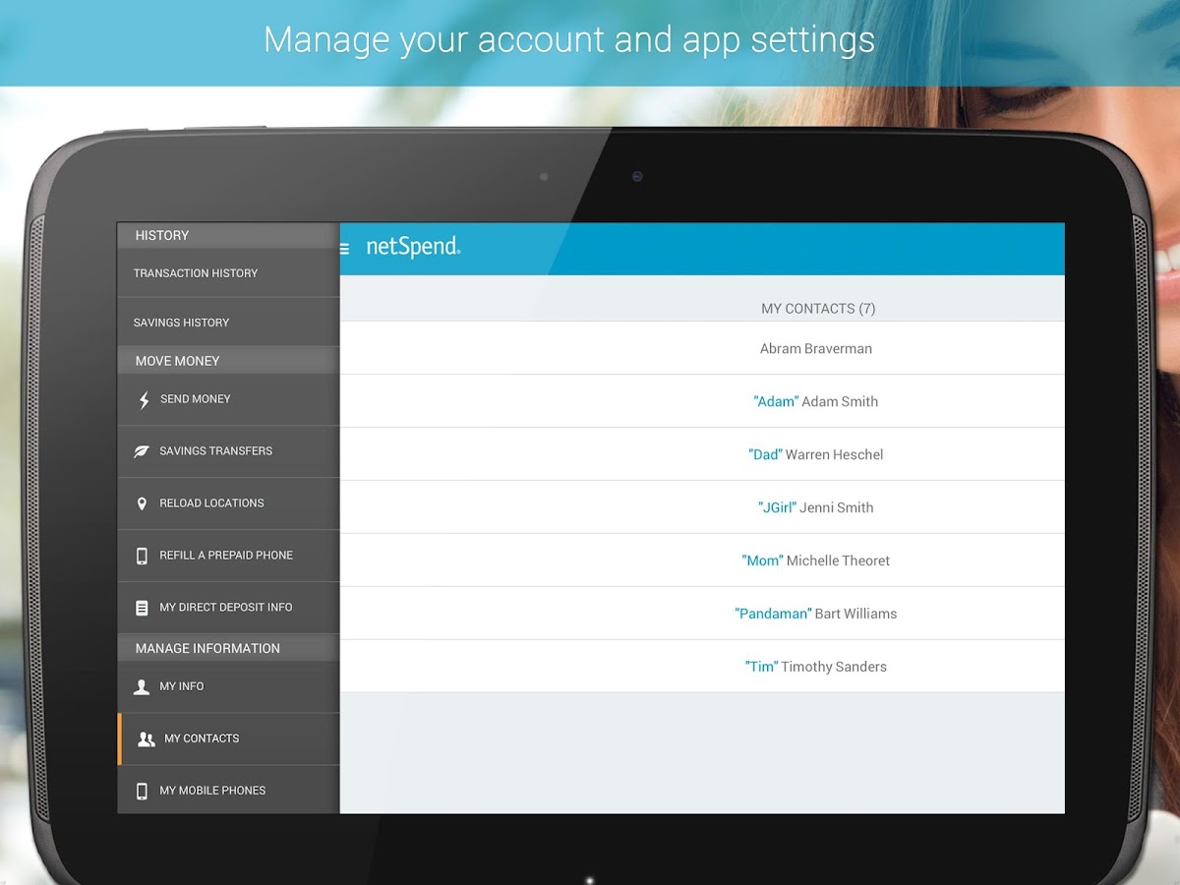Click the Savings Transfers leaf icon
The width and height of the screenshot is (1180, 885).
coord(141,450)
